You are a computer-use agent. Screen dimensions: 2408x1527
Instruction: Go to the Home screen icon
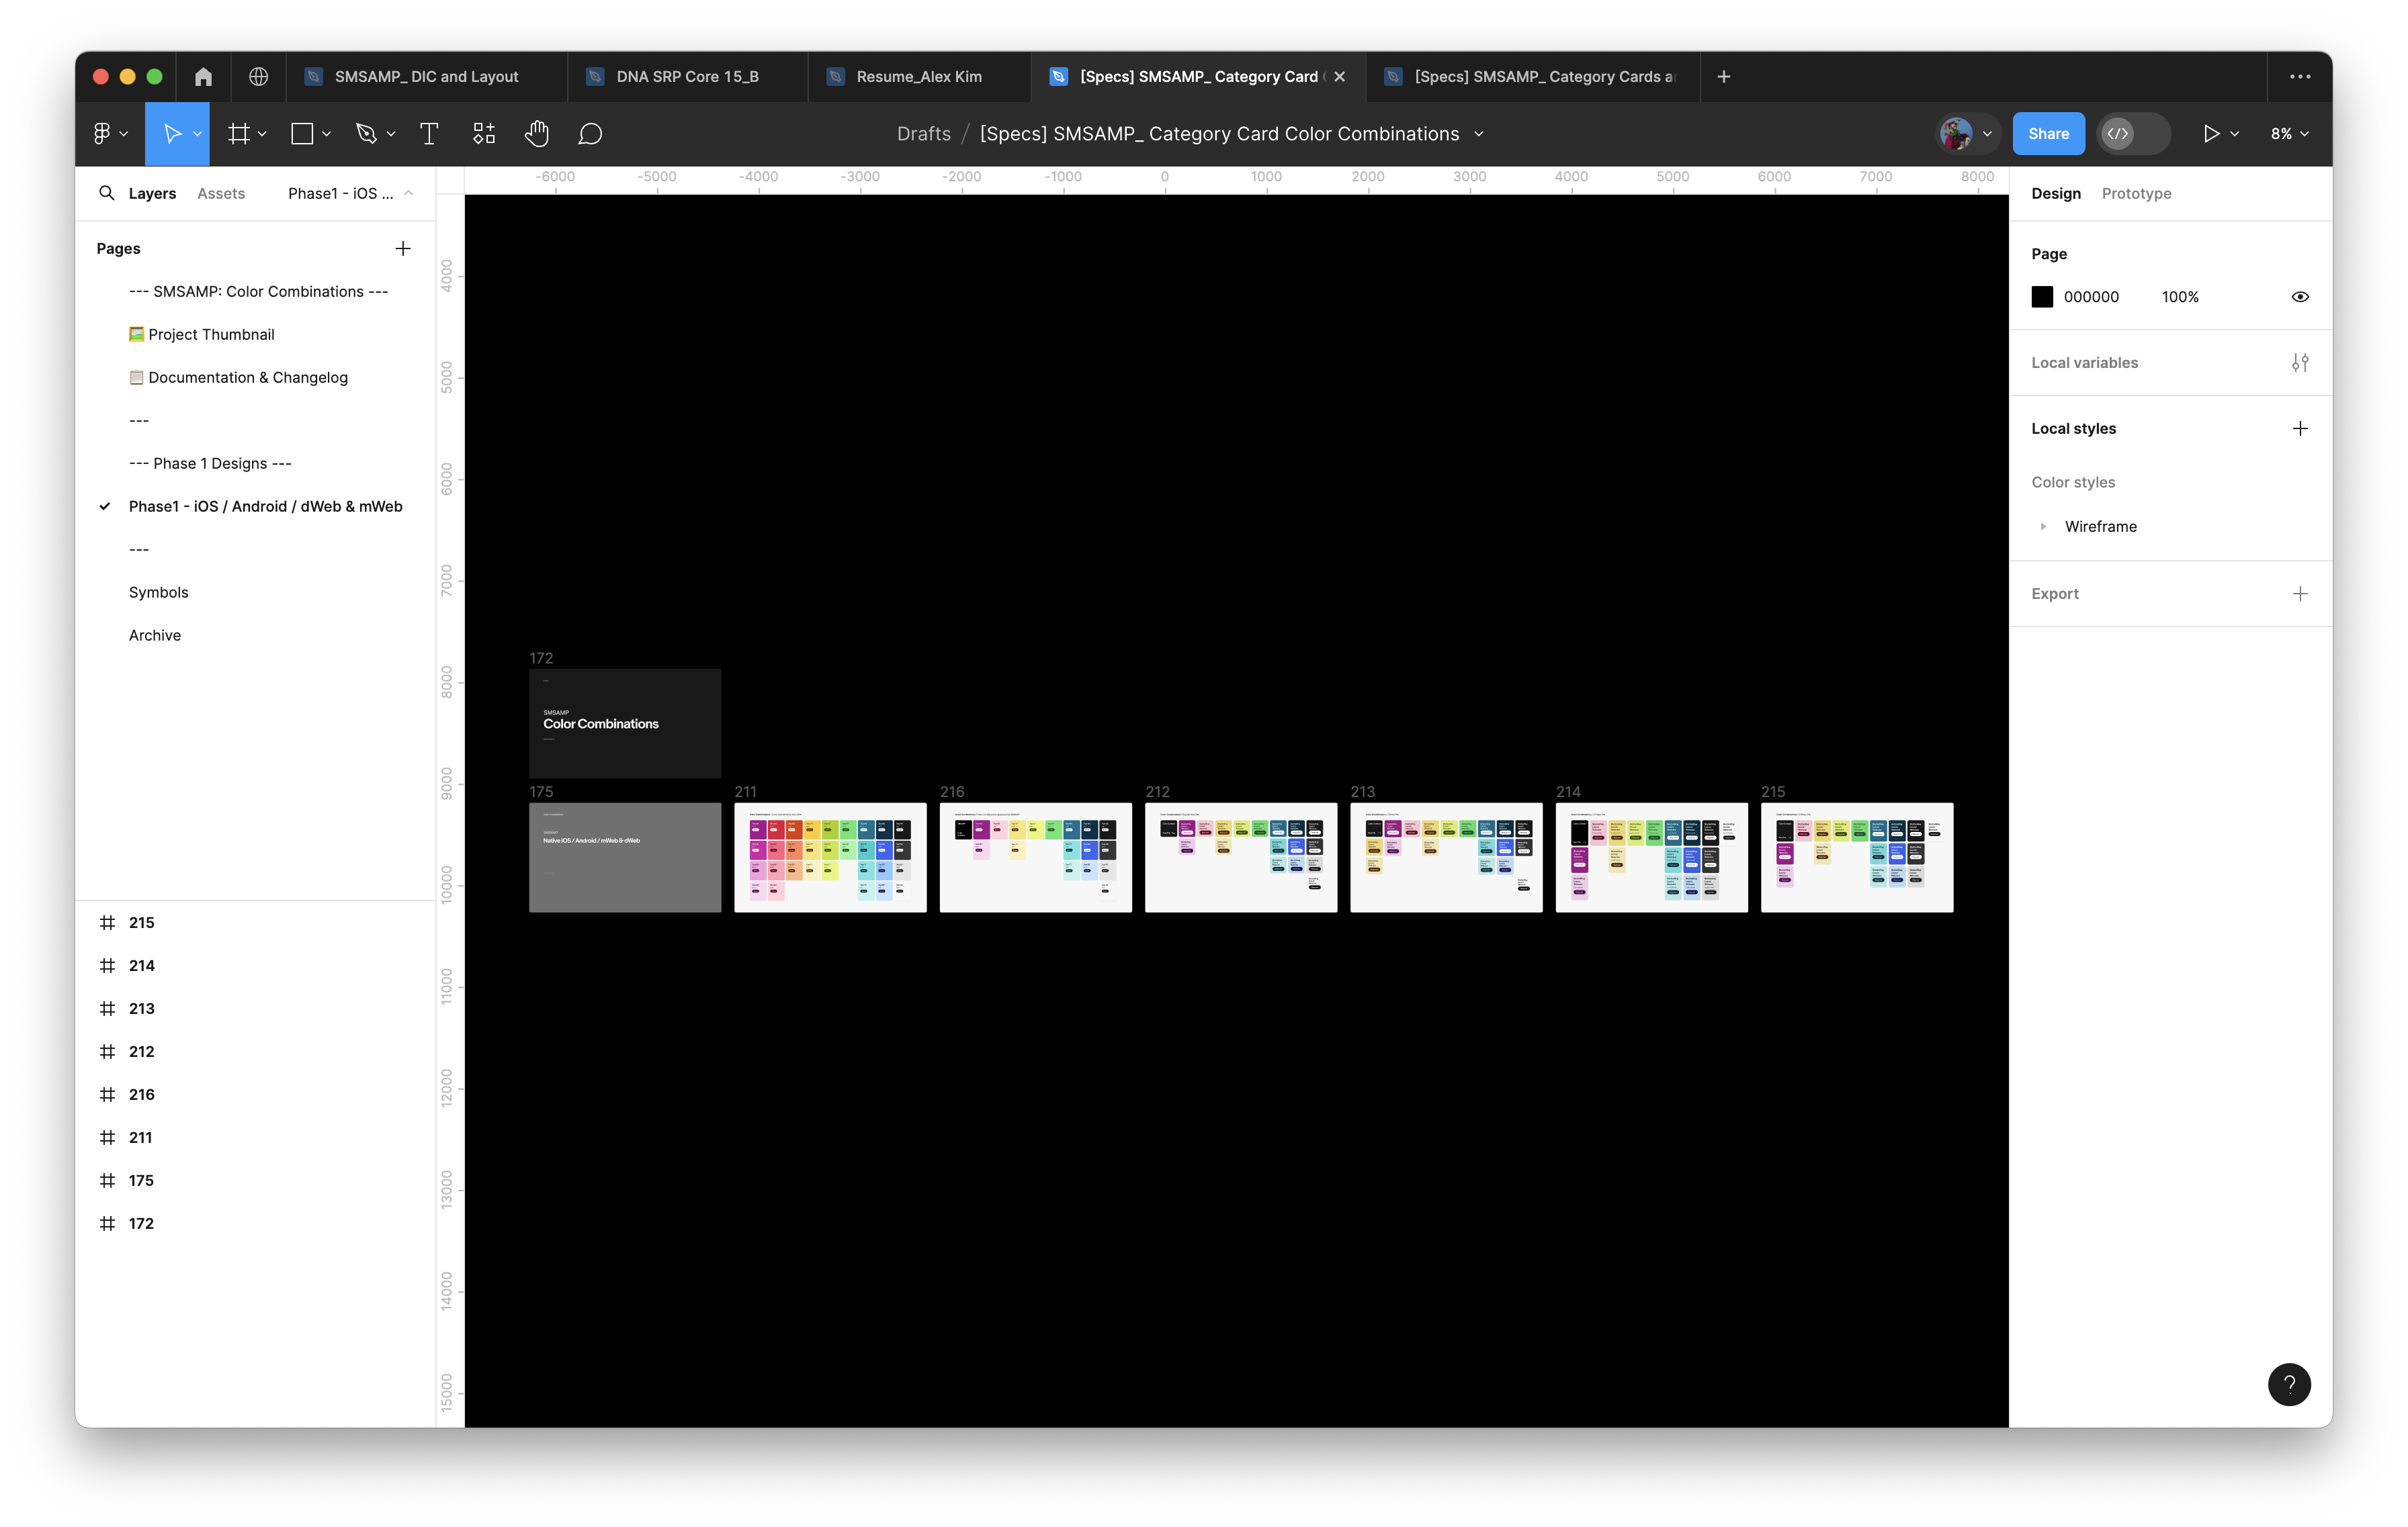click(x=203, y=76)
